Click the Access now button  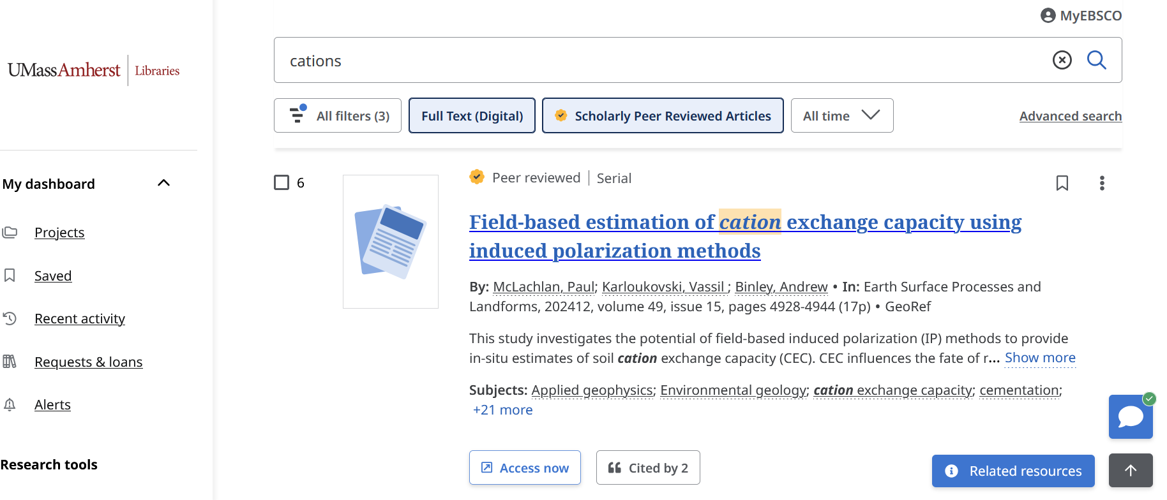click(524, 468)
